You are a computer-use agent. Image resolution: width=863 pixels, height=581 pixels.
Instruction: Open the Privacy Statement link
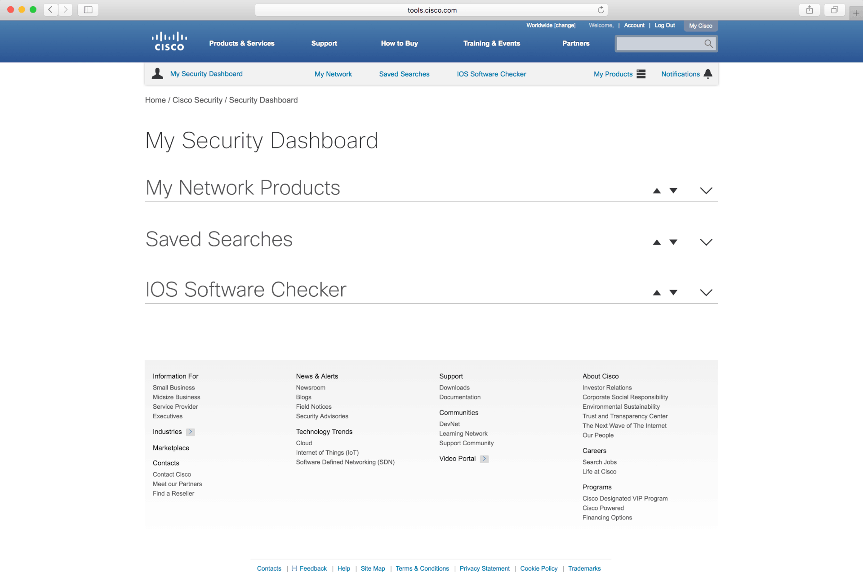[485, 569]
